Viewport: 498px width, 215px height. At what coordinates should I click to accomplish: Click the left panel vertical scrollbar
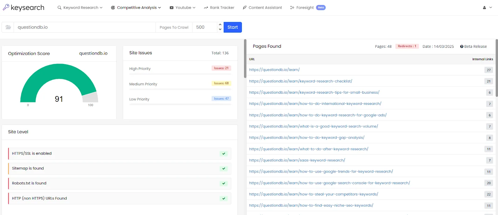[245, 58]
